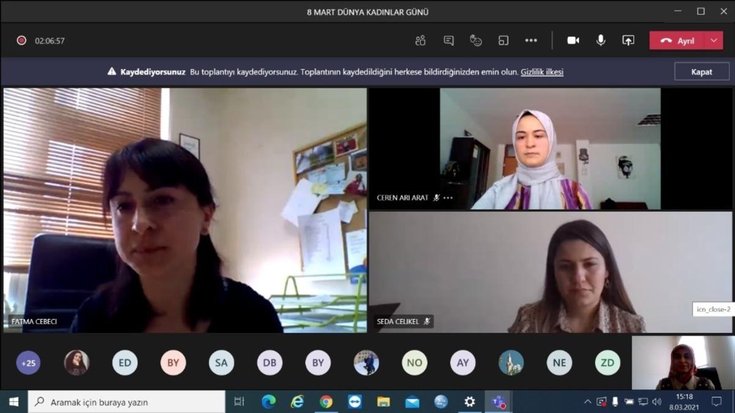Open File Explorer from the taskbar
The image size is (735, 413).
tap(383, 402)
